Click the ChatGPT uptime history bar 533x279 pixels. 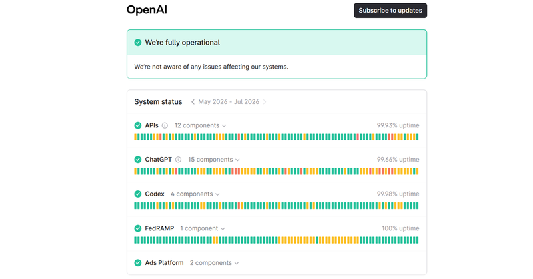point(276,171)
